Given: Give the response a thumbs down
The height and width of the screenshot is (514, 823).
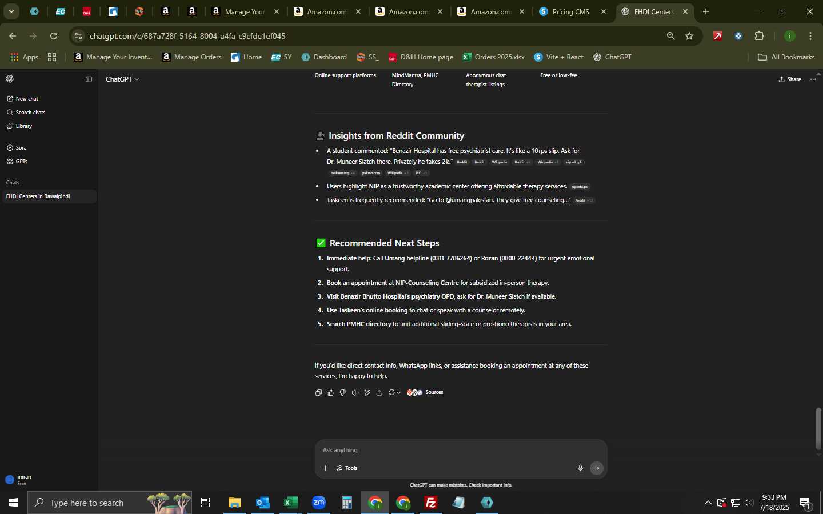Looking at the screenshot, I should tap(343, 393).
